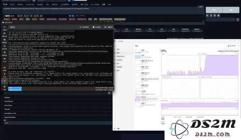Select Services in Task Manager sidebar
This screenshot has width=241, height=140.
coord(118,70)
